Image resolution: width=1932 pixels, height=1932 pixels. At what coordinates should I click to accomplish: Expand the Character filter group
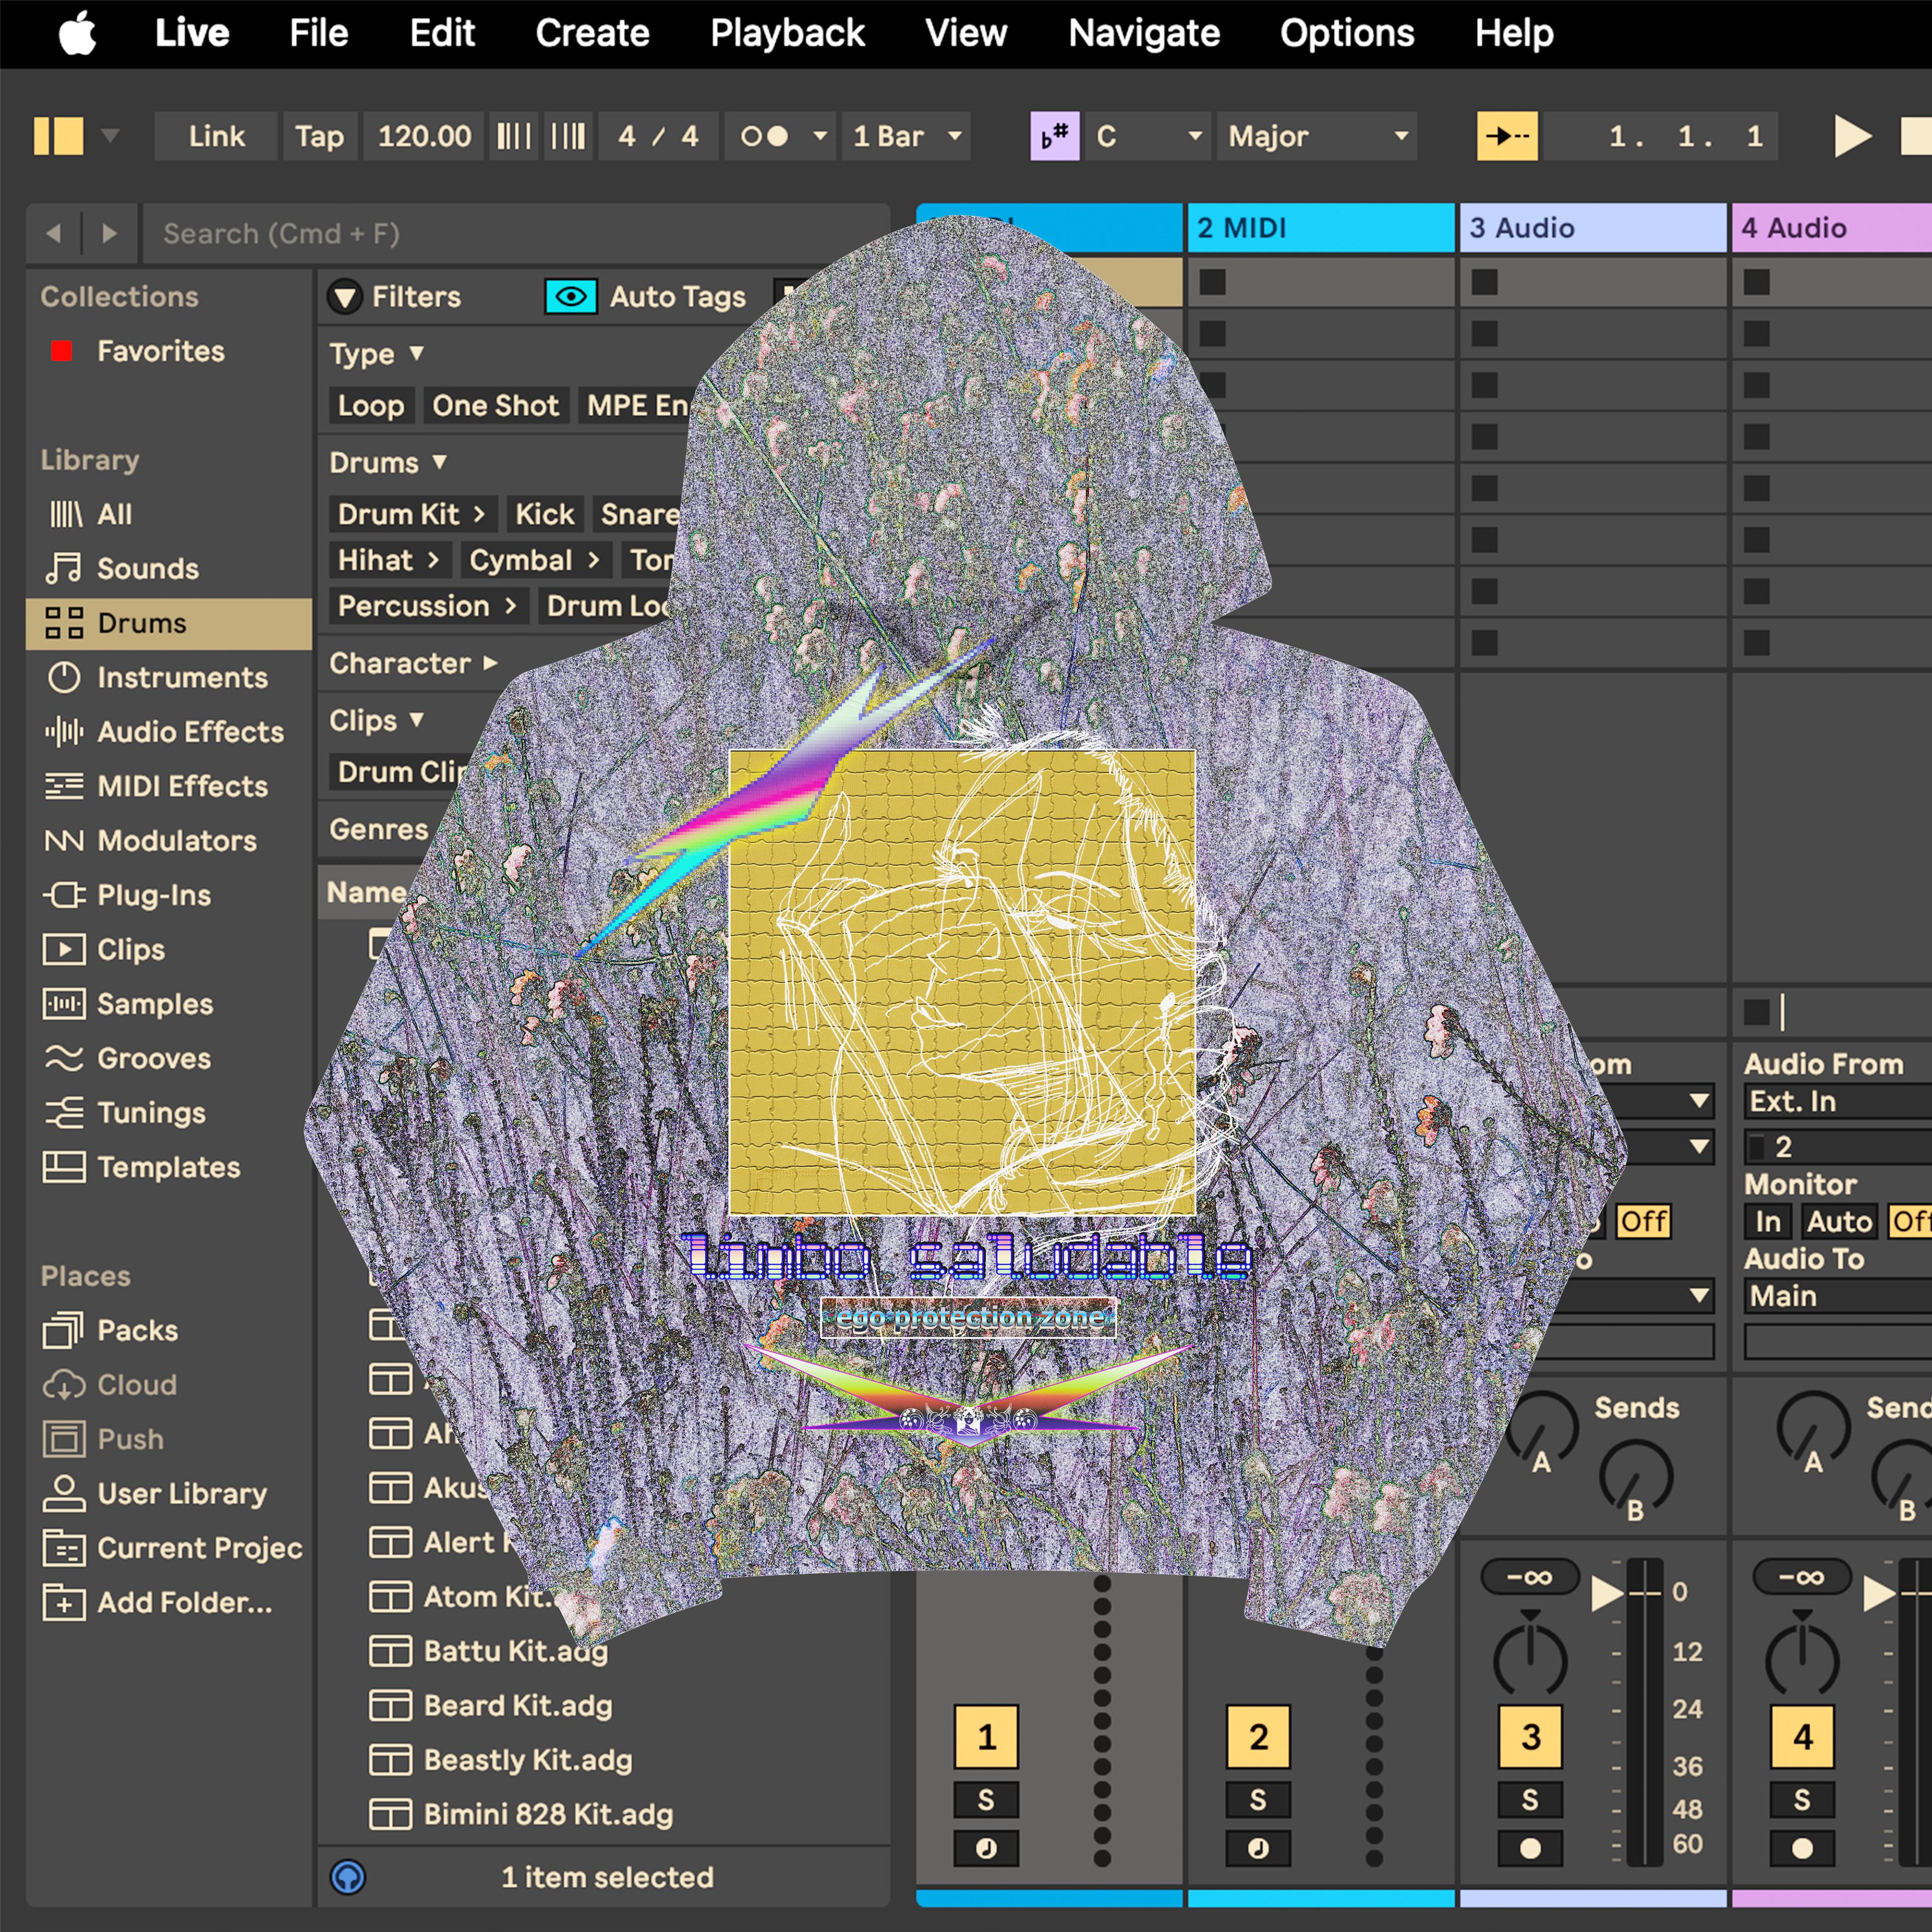pos(491,663)
